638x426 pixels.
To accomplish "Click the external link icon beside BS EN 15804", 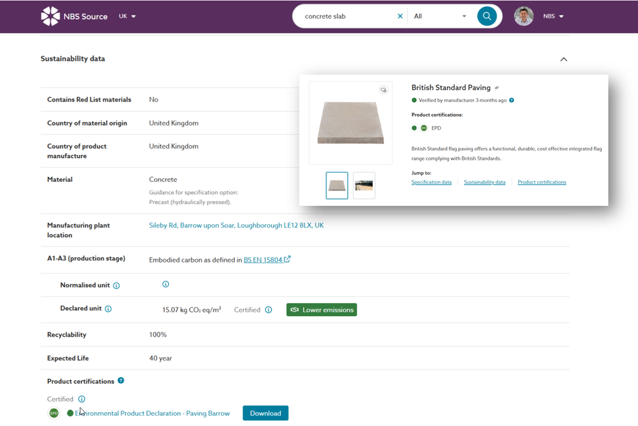I will pyautogui.click(x=287, y=260).
